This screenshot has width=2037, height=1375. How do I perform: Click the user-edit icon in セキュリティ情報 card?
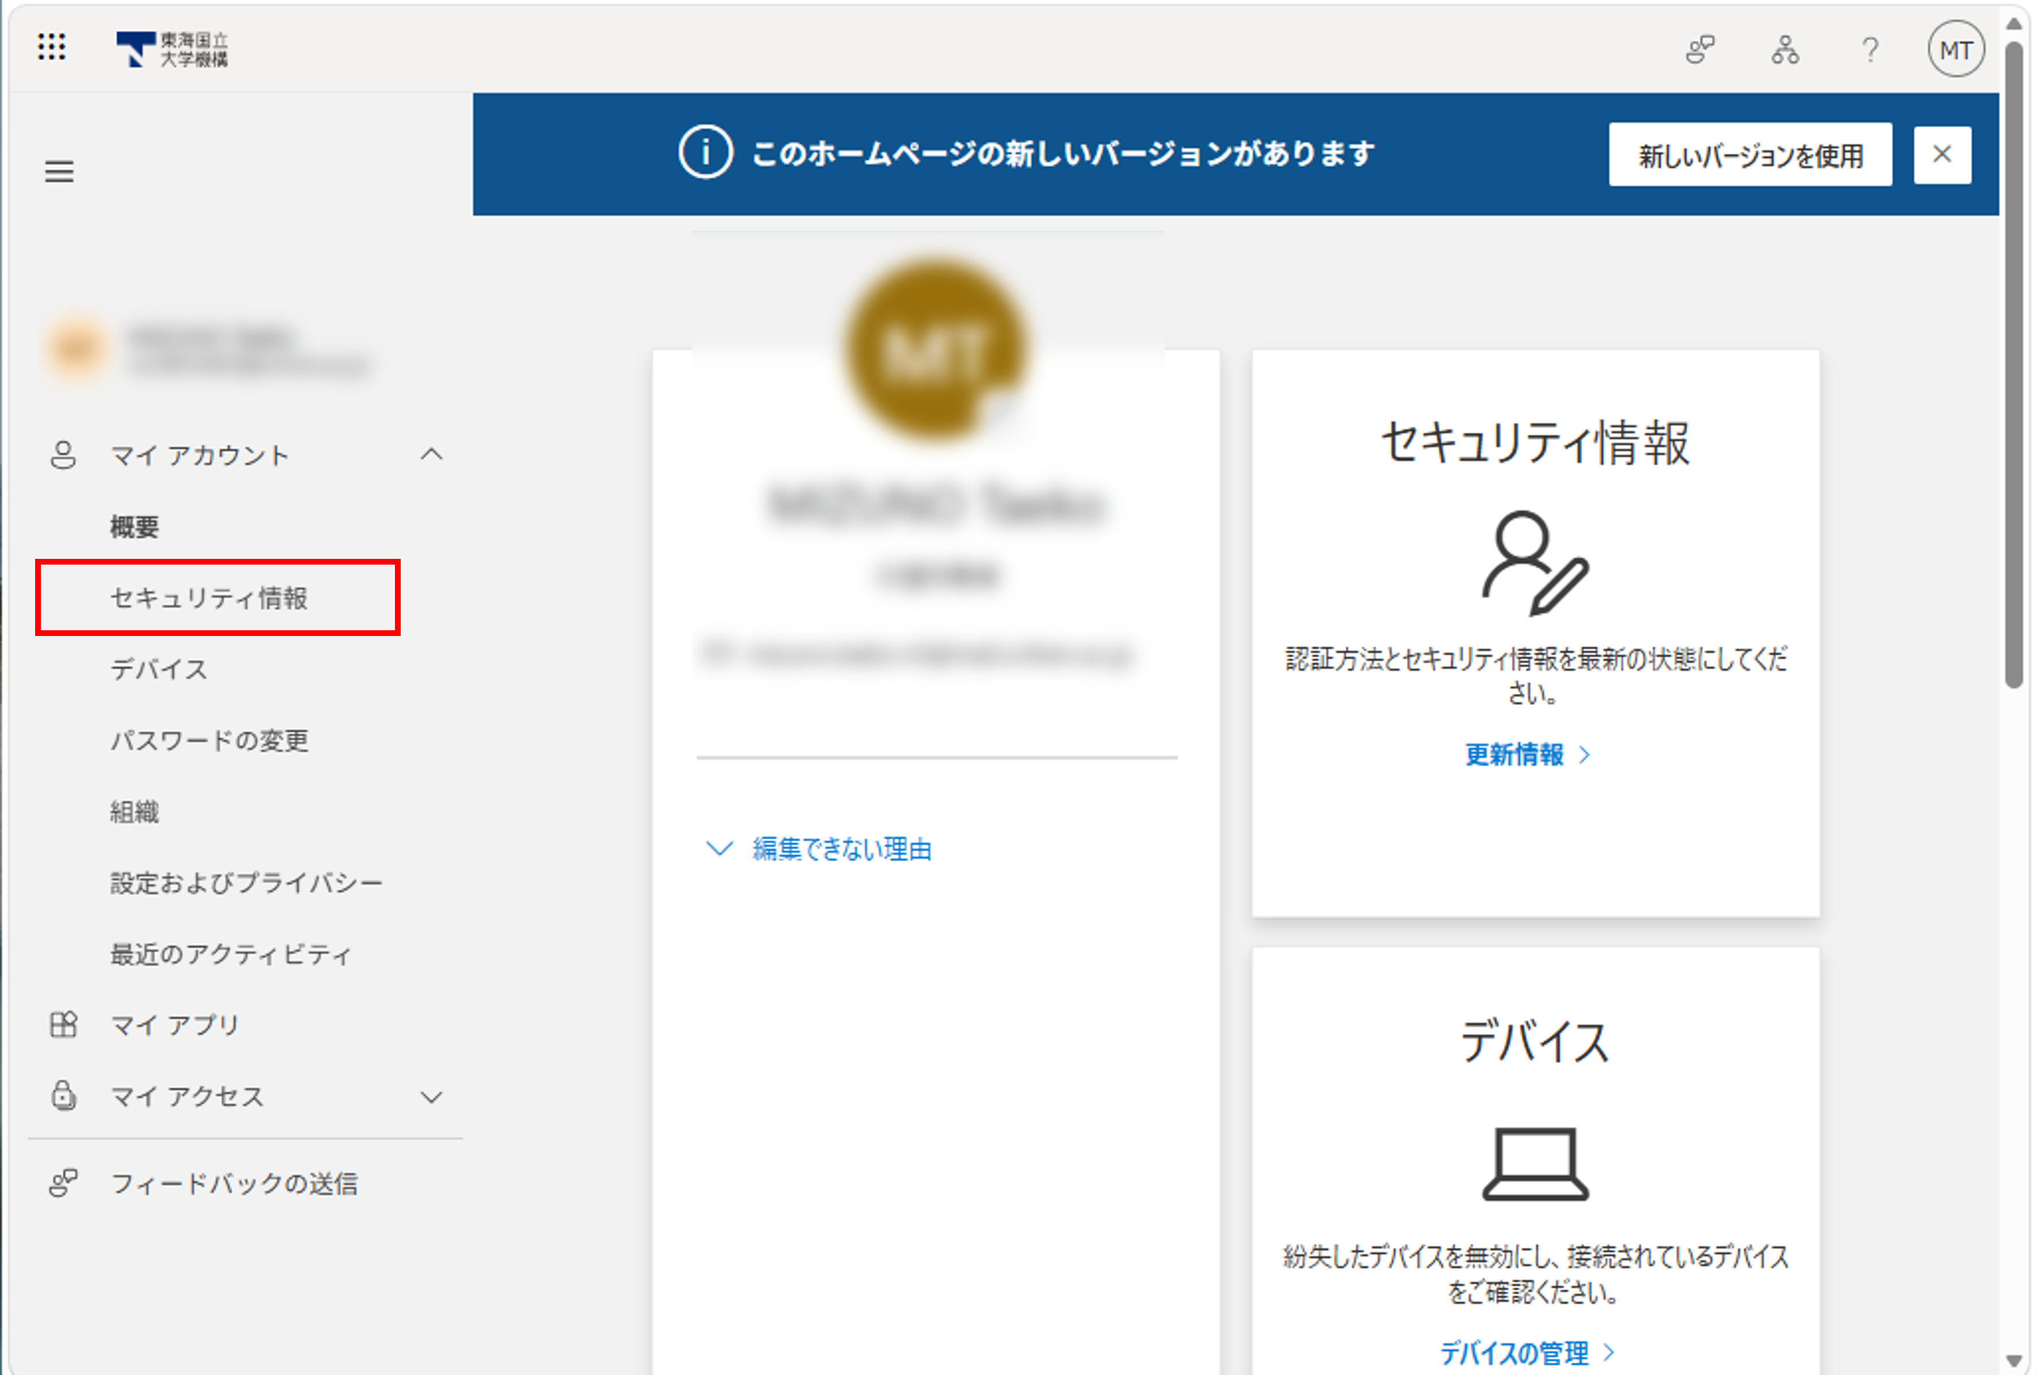pos(1535,563)
